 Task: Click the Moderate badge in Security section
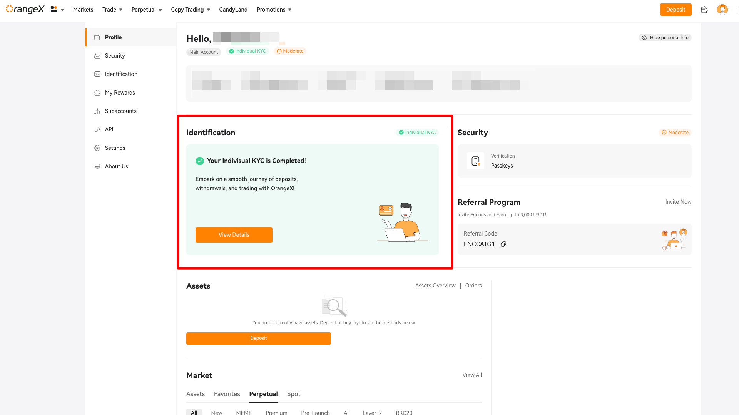pyautogui.click(x=675, y=133)
